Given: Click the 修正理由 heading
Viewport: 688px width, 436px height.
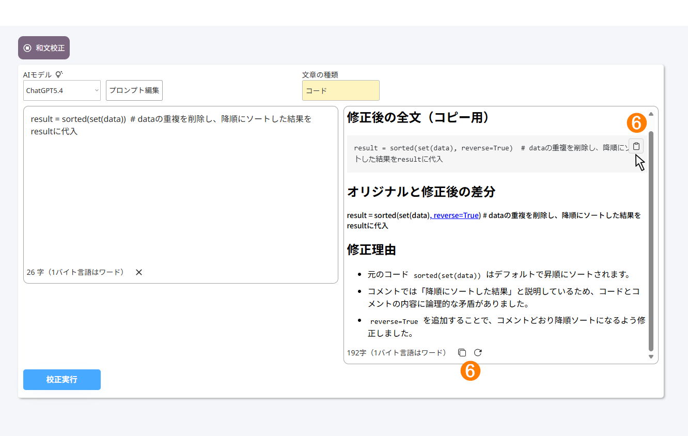Looking at the screenshot, I should click(371, 250).
